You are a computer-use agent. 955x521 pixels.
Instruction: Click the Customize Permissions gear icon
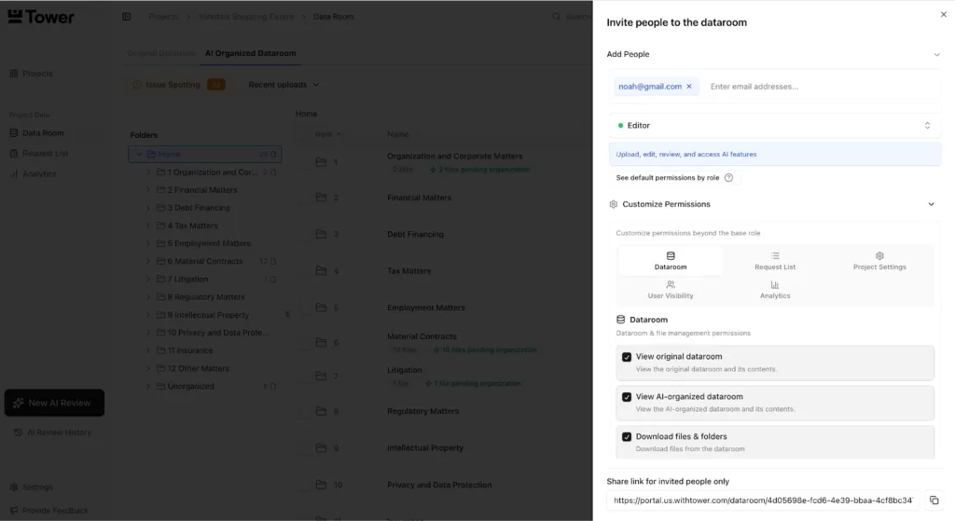614,204
